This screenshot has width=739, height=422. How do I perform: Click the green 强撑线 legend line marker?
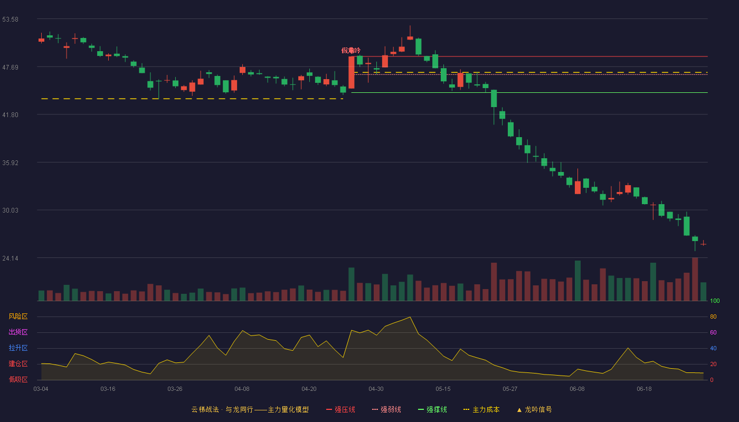pyautogui.click(x=421, y=409)
